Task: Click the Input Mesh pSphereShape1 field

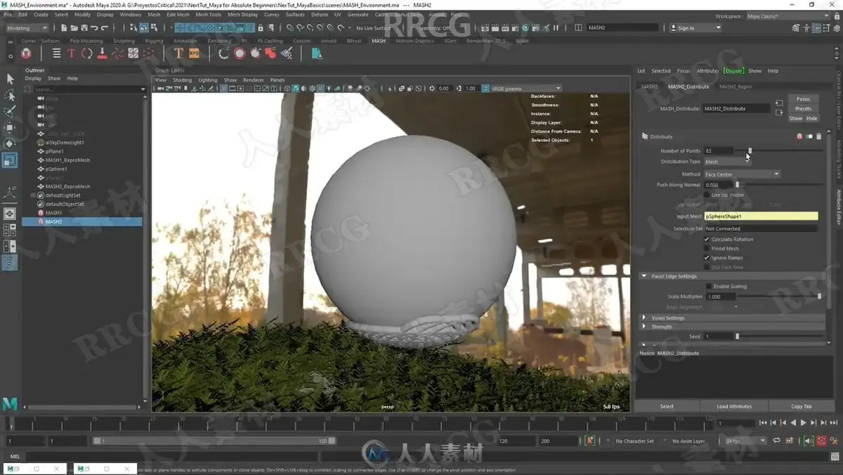Action: [x=761, y=216]
